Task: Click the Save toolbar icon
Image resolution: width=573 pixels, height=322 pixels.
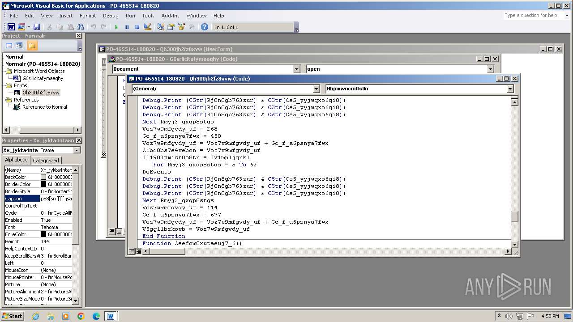Action: point(37,27)
